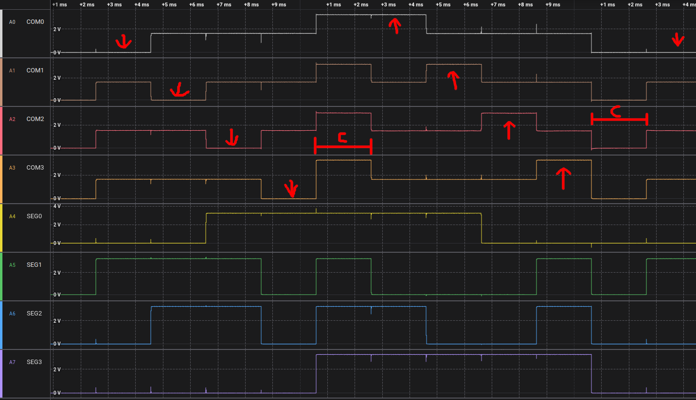Click the 0 V axis label on COM0

[56, 52]
